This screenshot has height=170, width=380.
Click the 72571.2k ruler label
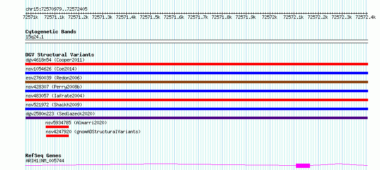[78, 17]
